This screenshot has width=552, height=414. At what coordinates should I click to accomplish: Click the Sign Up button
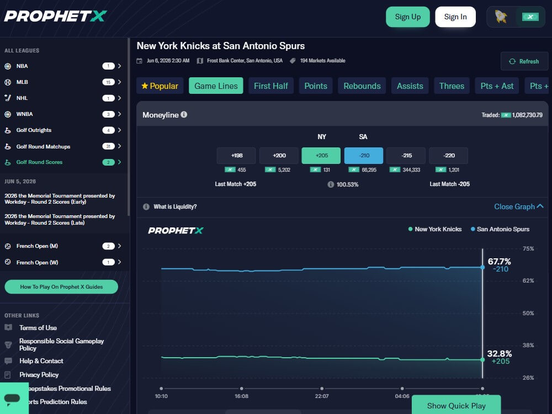click(408, 17)
